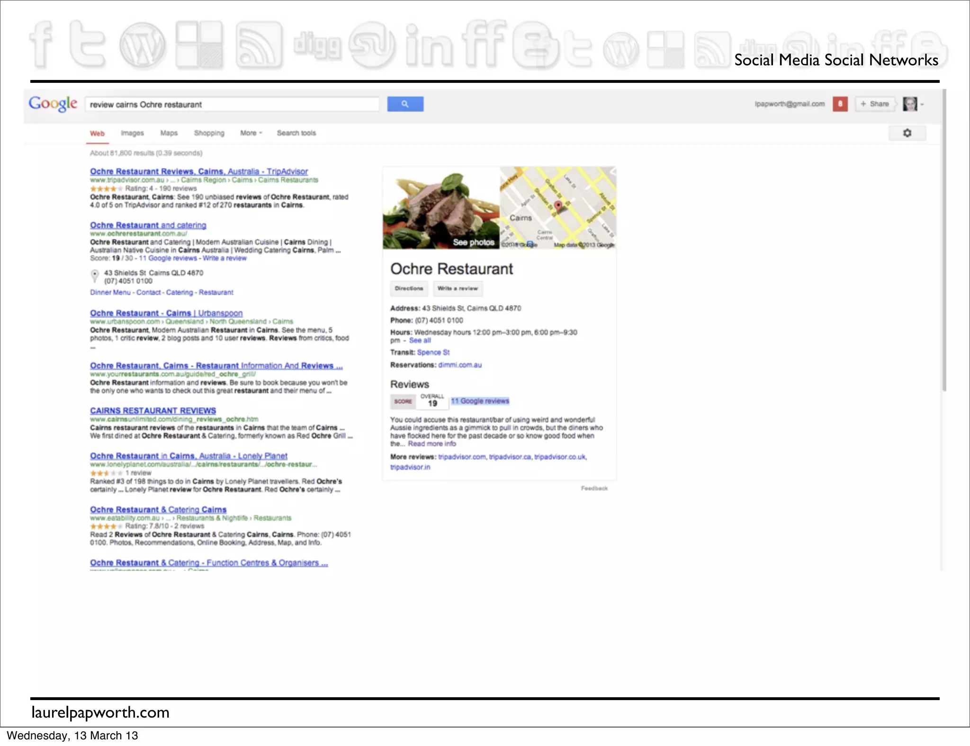The image size is (970, 746).
Task: Open the Ochre Restaurant TripAdvisor reviews result
Action: click(x=198, y=171)
